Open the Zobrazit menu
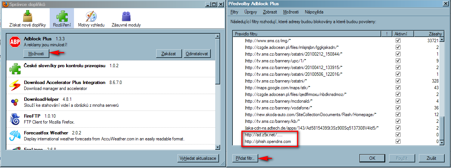The width and height of the screenshot is (451, 168). pos(270,12)
